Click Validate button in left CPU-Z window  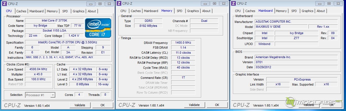coord(80,105)
